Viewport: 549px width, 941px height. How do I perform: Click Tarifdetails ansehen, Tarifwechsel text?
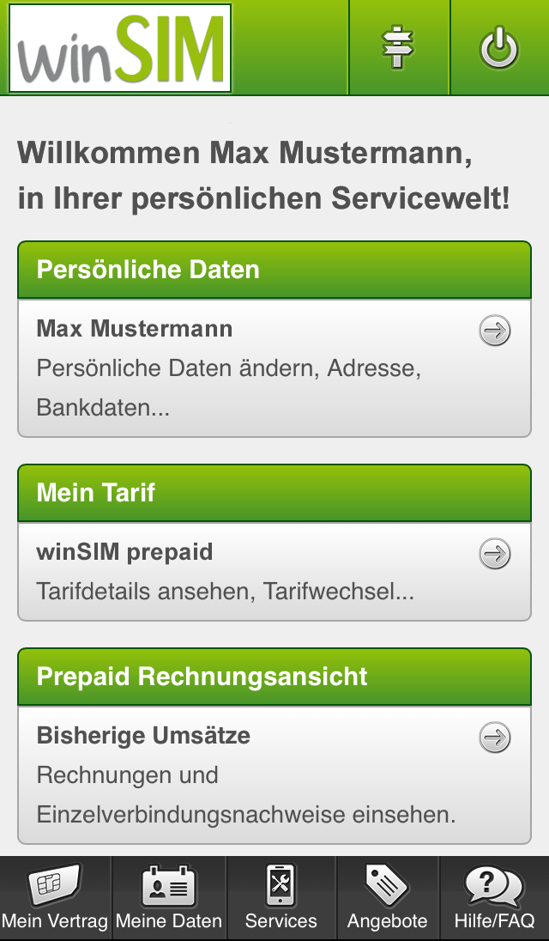click(226, 592)
